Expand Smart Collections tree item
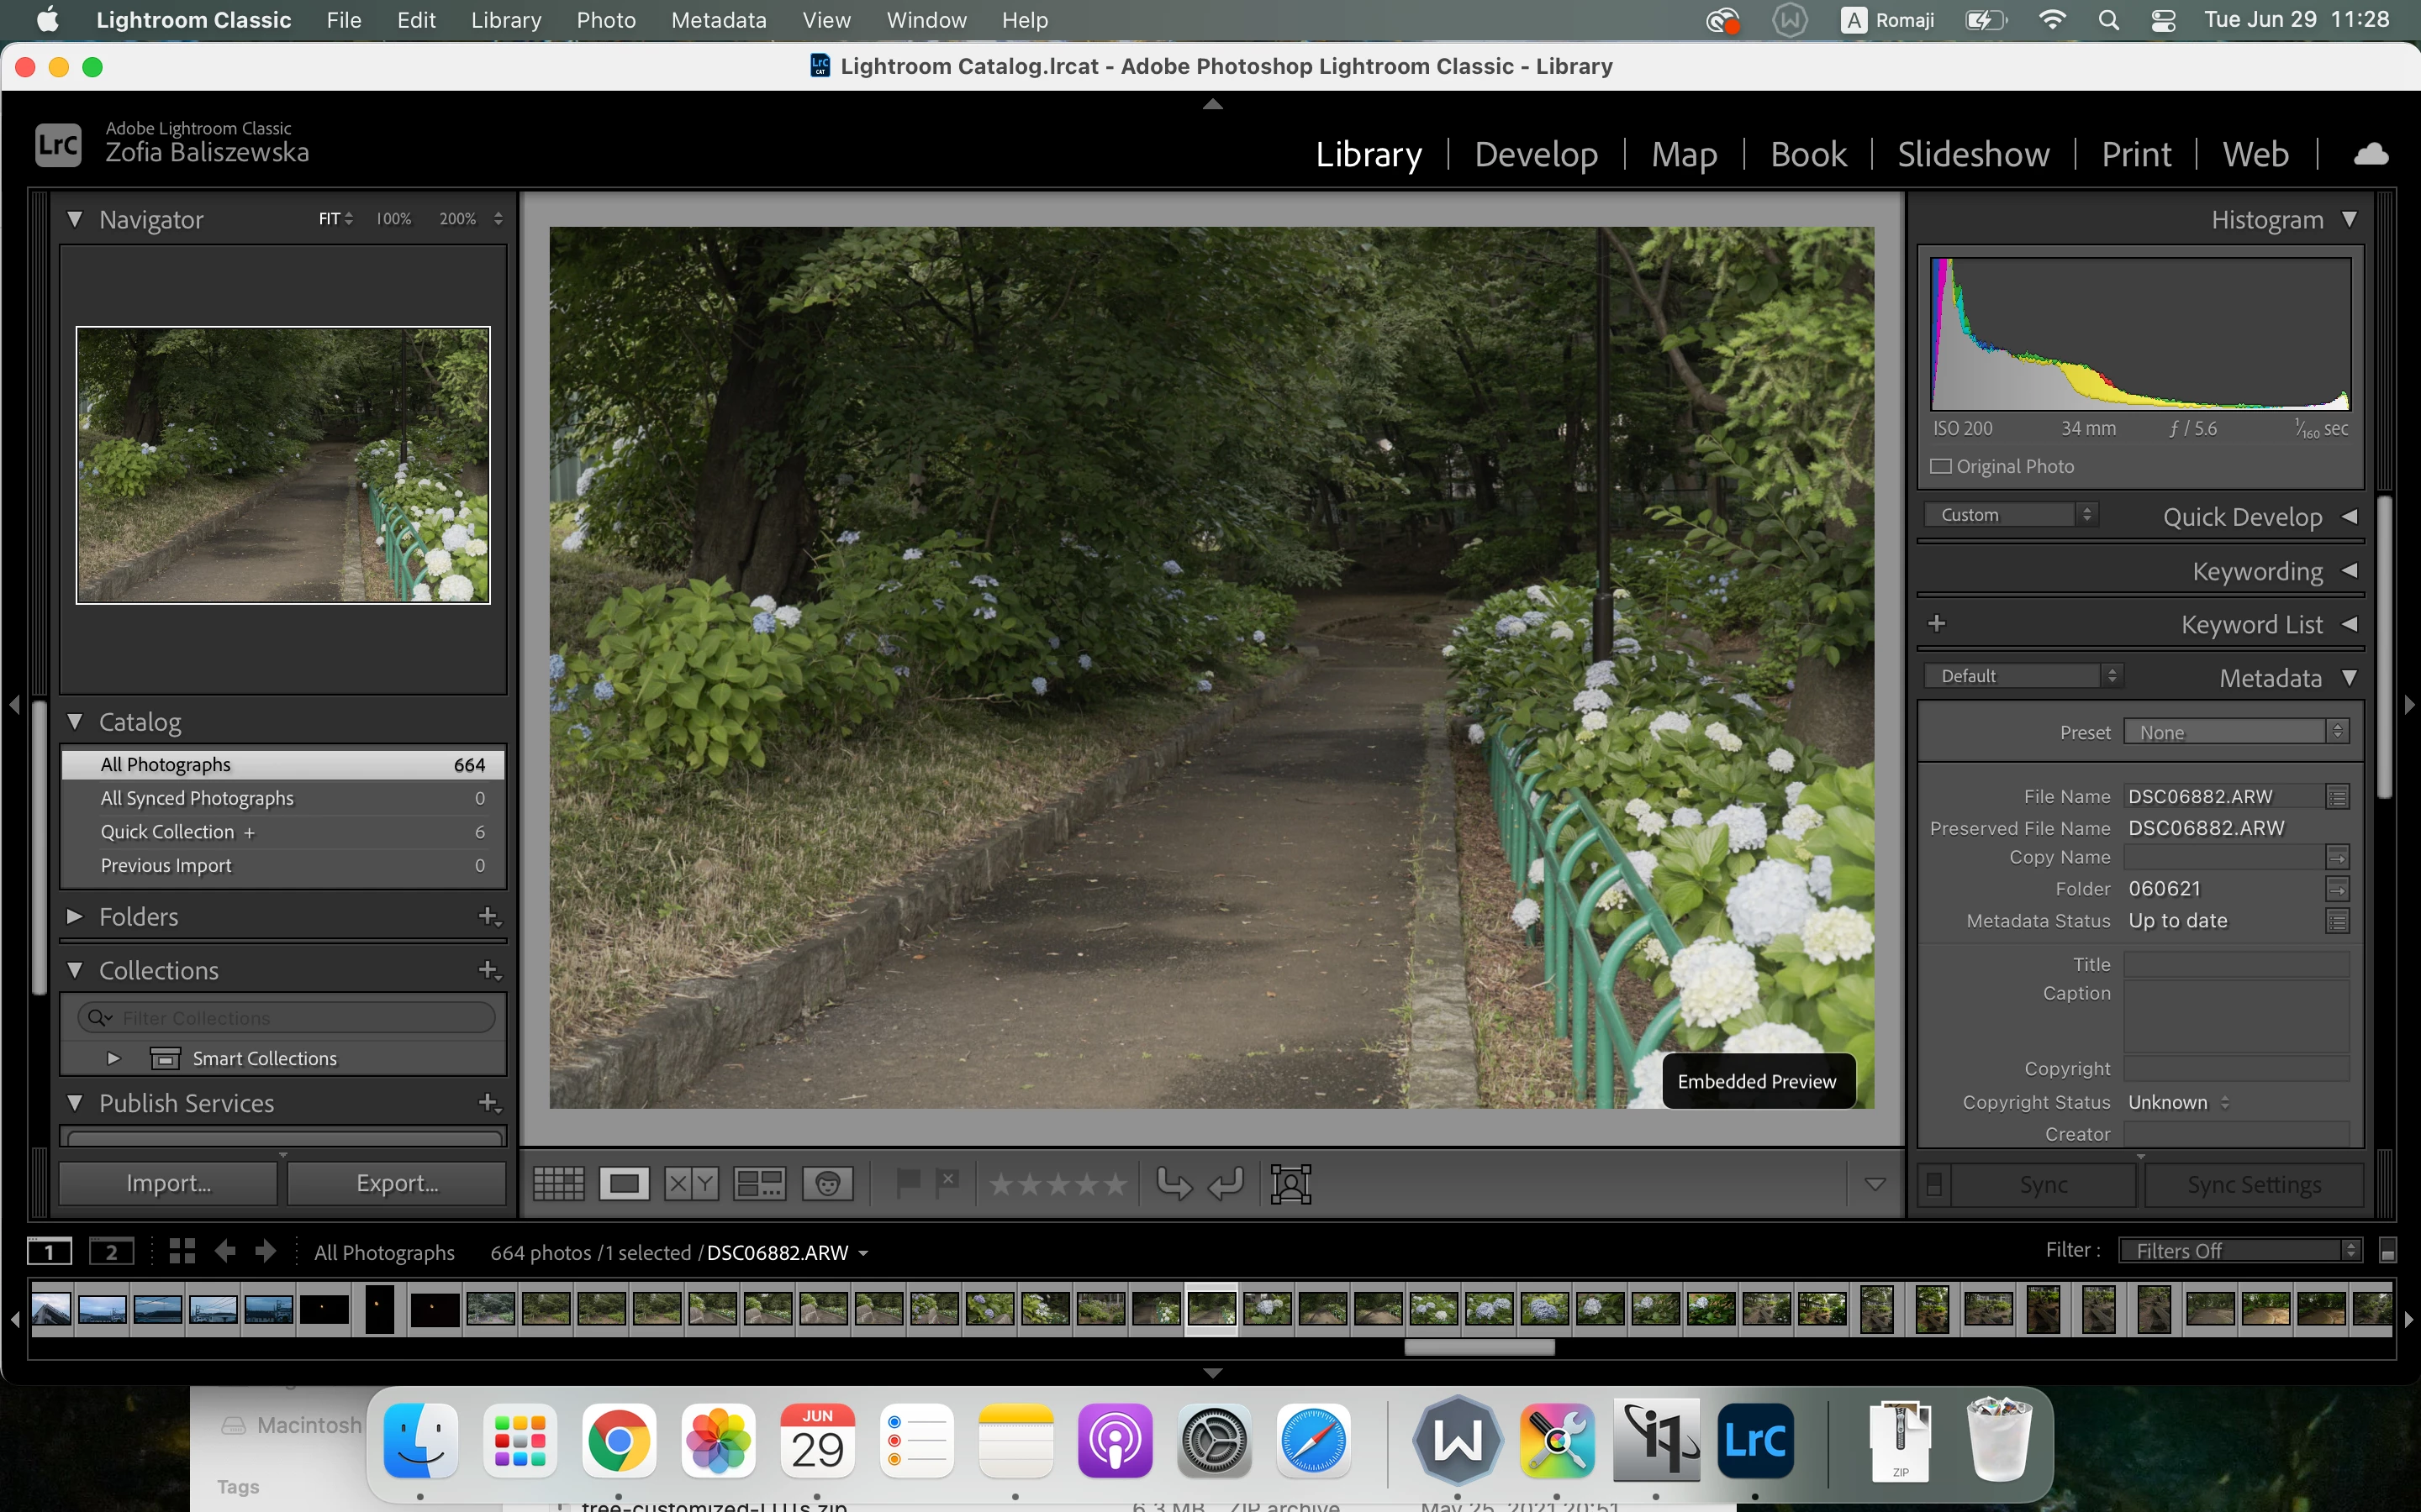The height and width of the screenshot is (1512, 2421). click(113, 1058)
